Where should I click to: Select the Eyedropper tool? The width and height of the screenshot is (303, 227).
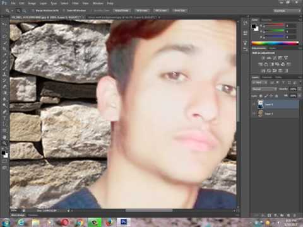click(4, 55)
